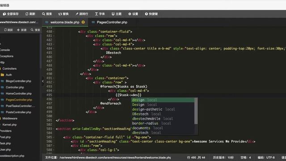286x161 pixels.
Task: Open Task.php in the file tree
Action: coord(5,143)
